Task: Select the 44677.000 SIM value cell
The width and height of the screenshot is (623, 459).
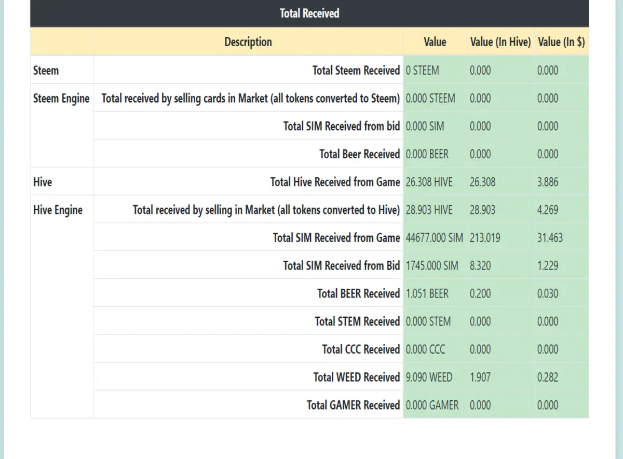Action: tap(435, 238)
